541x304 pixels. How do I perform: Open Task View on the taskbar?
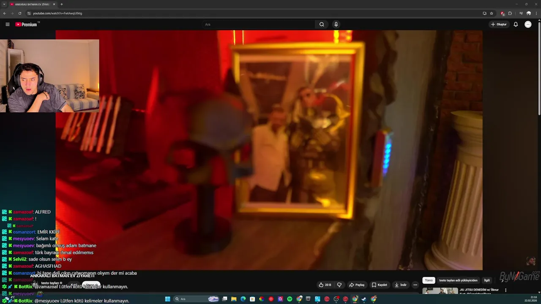pos(225,299)
